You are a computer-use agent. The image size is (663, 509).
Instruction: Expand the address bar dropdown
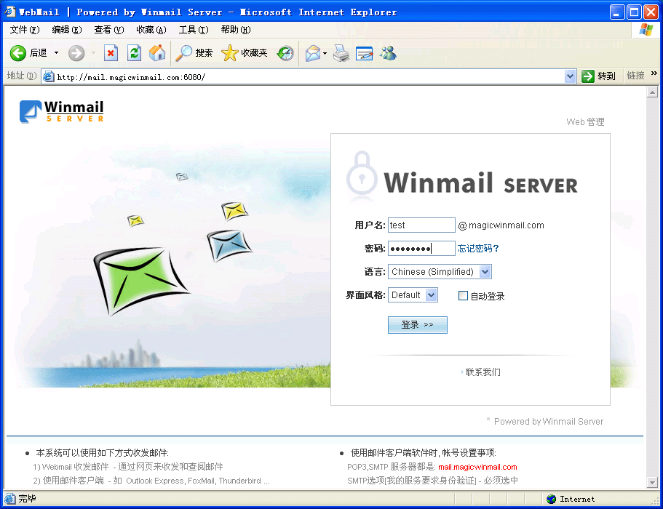click(x=570, y=76)
